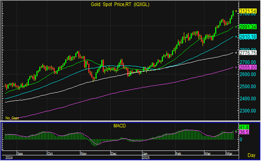Click the Nov label on the time axis
The width and height of the screenshot is (261, 161).
point(84,154)
